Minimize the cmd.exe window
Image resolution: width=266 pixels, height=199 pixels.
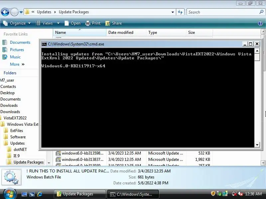pyautogui.click(x=245, y=44)
